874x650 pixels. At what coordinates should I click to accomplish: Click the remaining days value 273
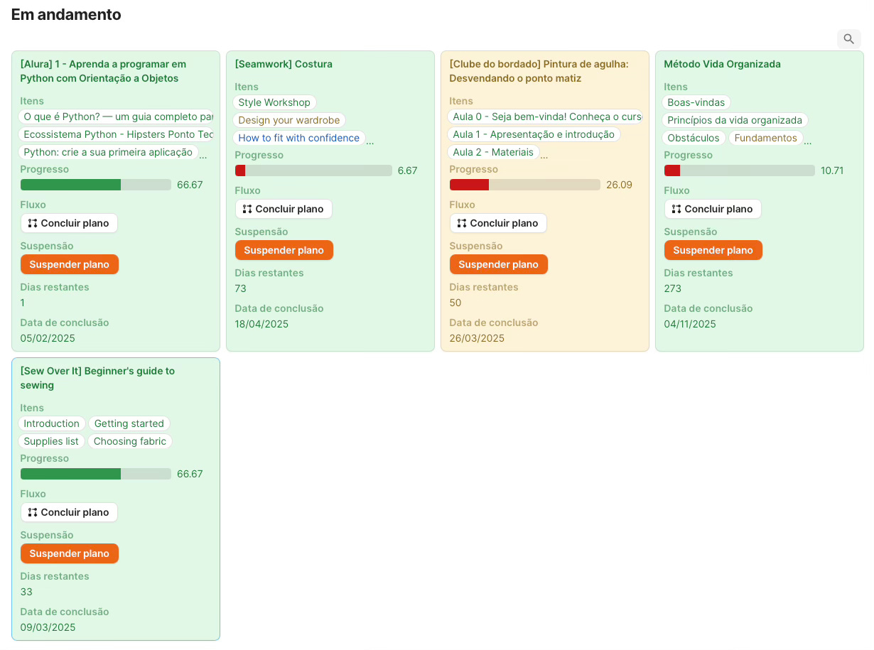point(673,288)
